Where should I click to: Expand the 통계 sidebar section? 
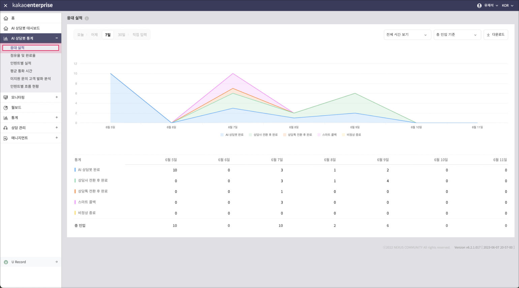coord(57,118)
